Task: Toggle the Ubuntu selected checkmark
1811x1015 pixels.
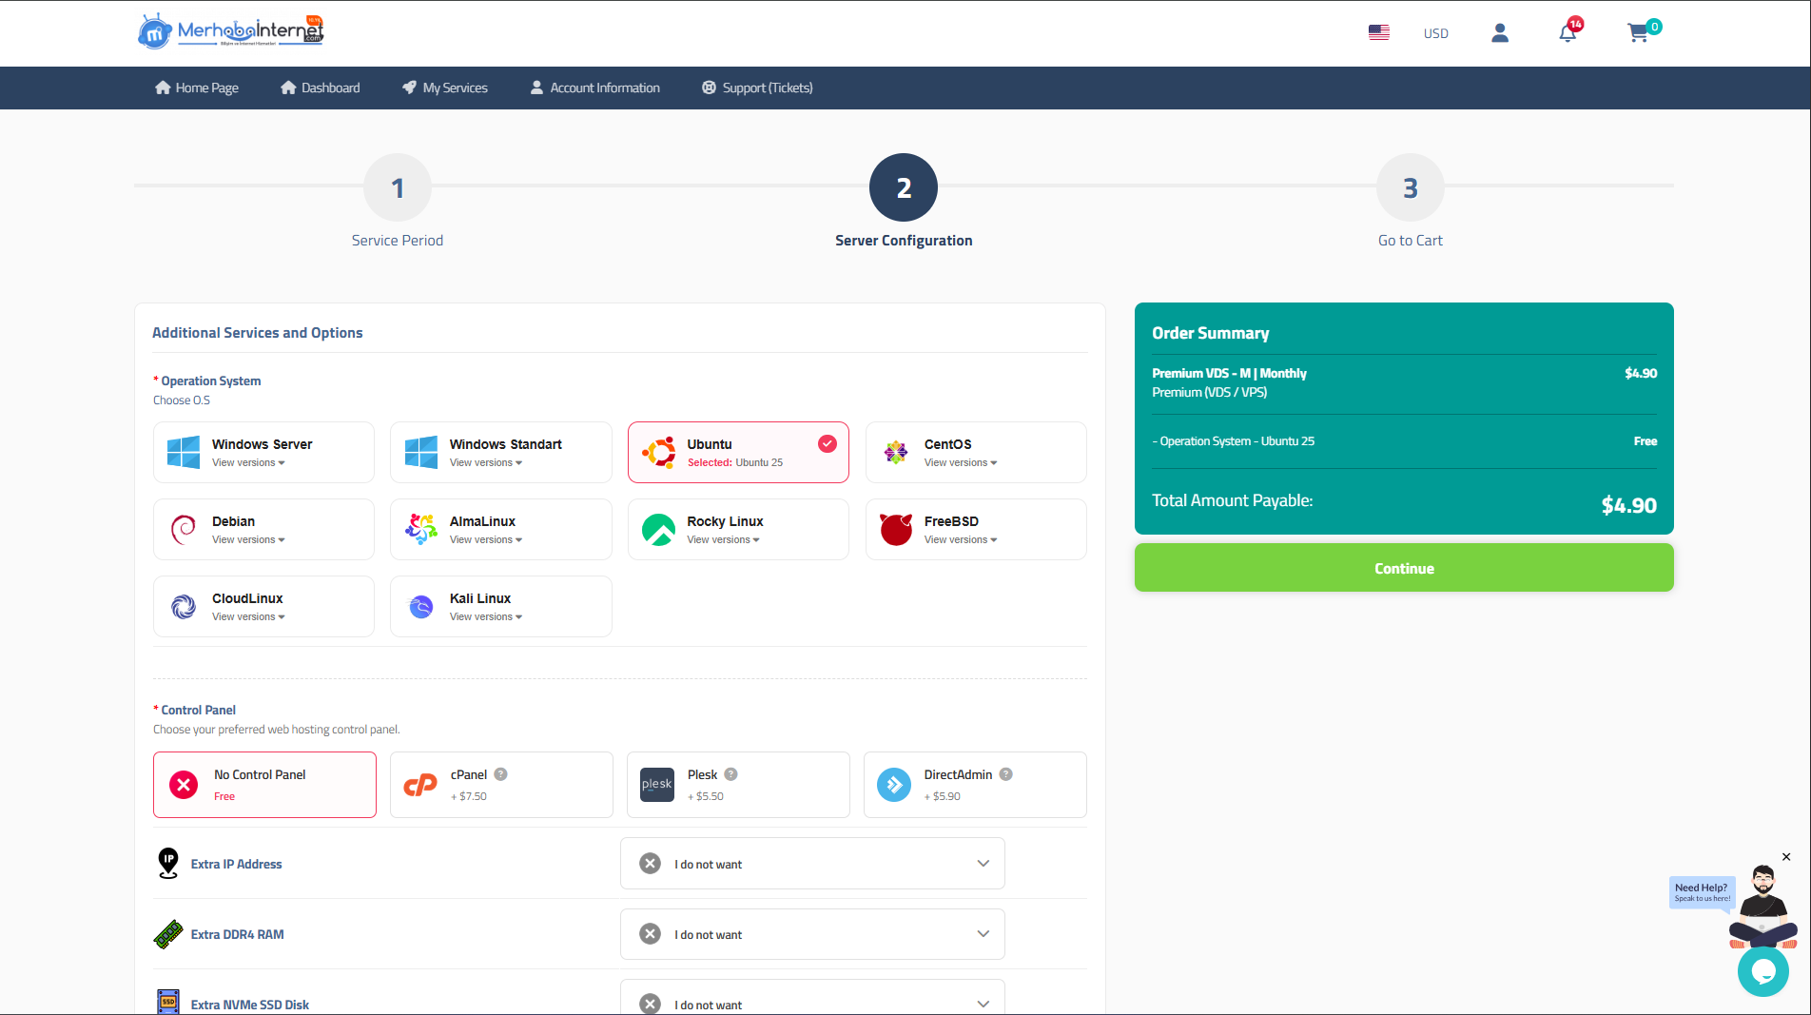Action: tap(828, 443)
